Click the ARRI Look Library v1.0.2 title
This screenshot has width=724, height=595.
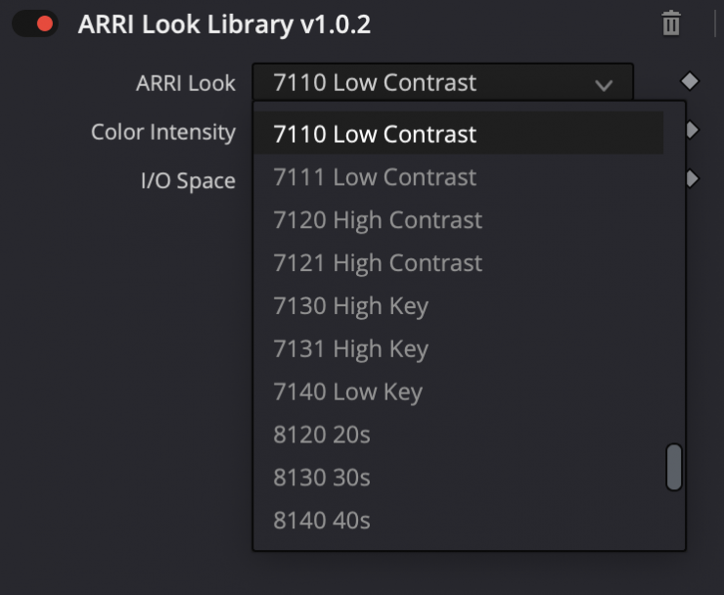224,24
